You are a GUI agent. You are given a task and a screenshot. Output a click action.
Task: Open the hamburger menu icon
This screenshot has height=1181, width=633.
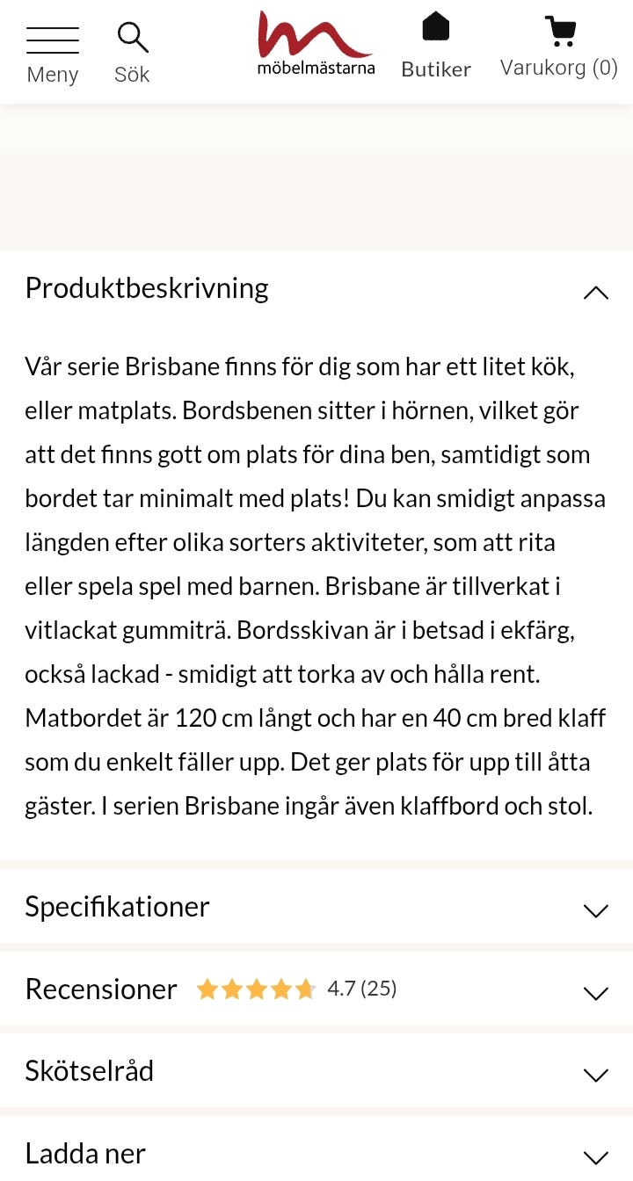(53, 40)
